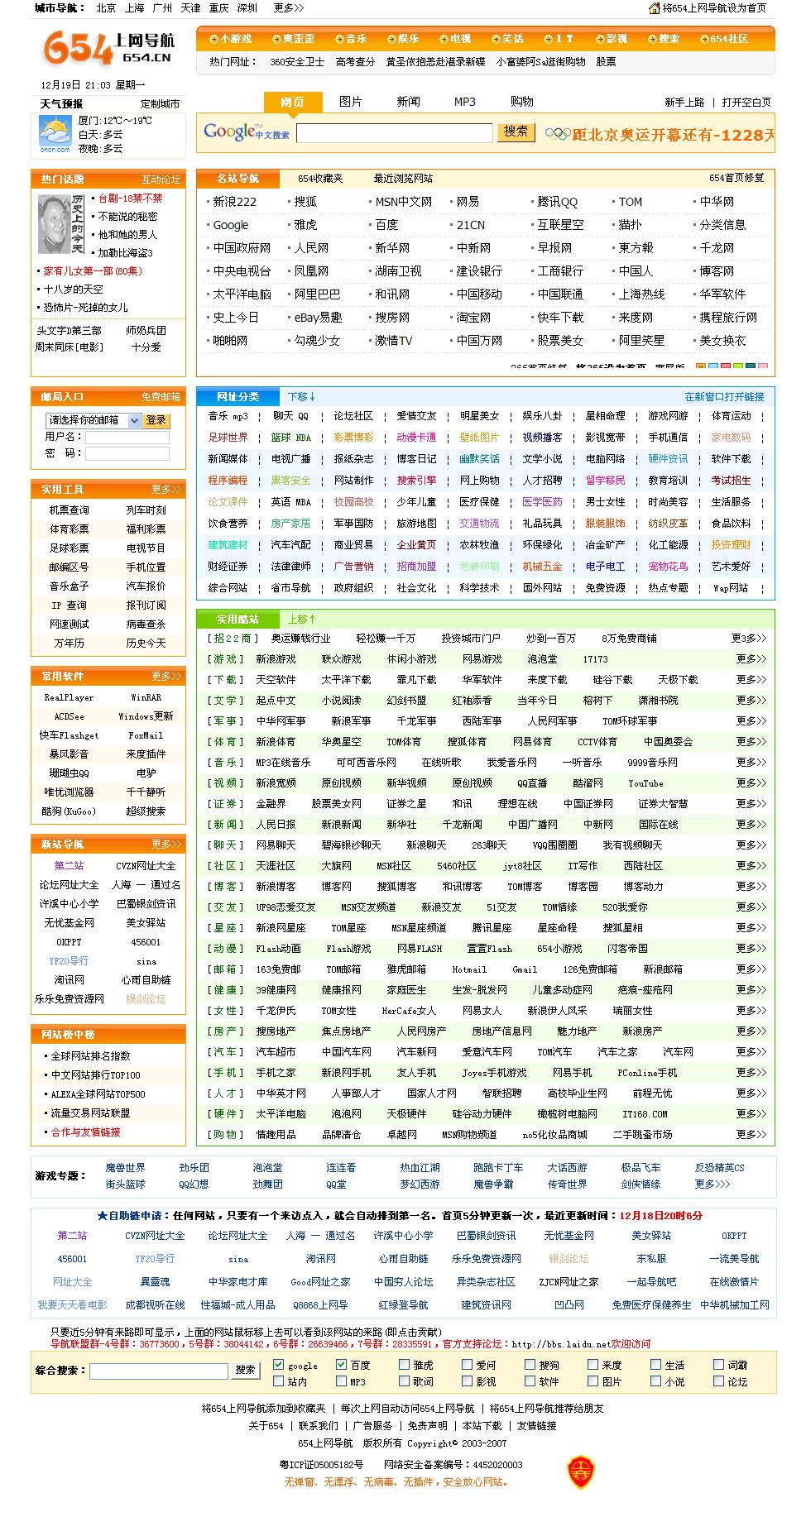Open 搜索 in the orange navigation bar
806x1517 pixels.
click(664, 39)
